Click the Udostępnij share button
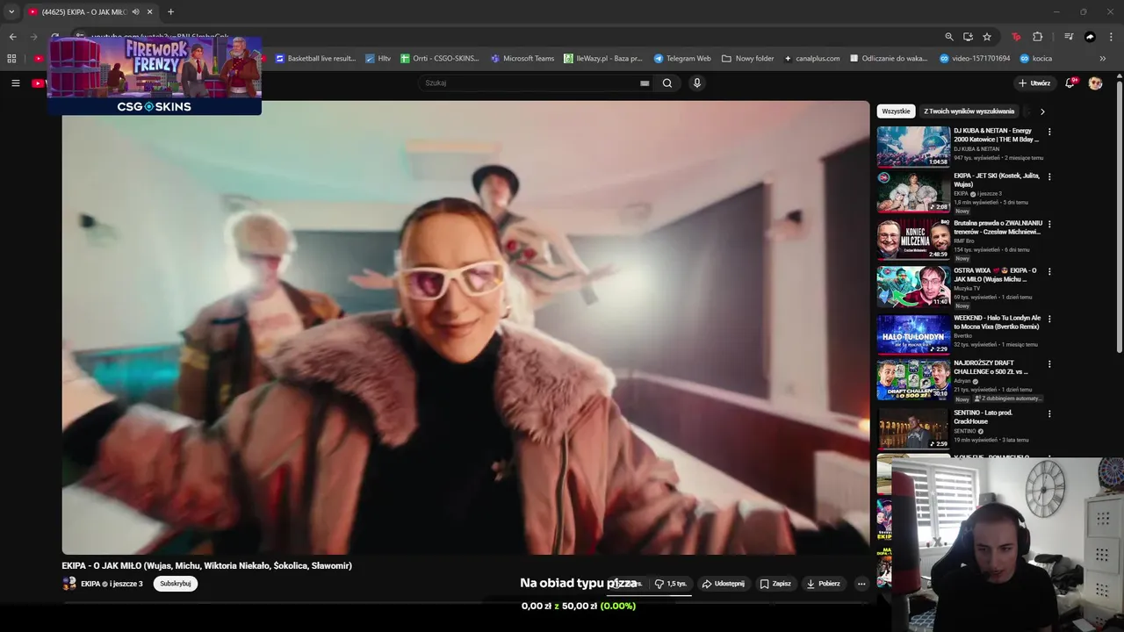Screen dimensions: 1124x632 (723, 584)
